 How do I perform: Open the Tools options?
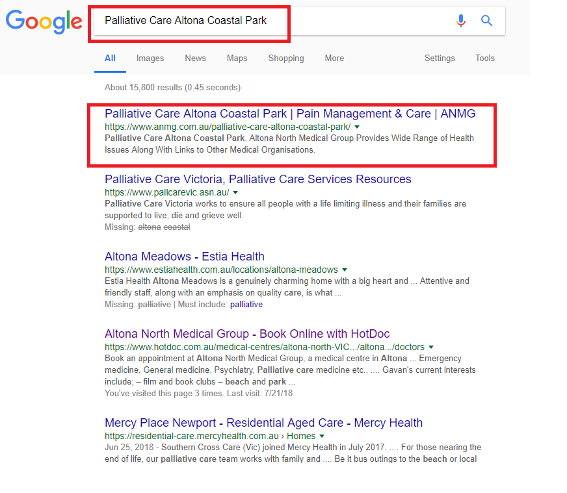[484, 58]
